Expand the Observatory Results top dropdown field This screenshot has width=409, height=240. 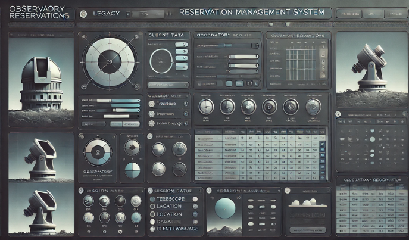tap(229, 45)
